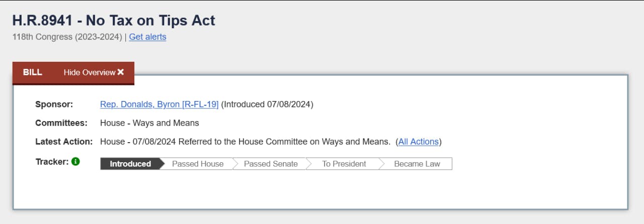Screen dimensions: 644x224
Task: Click the Introduced tracker stage
Action: pyautogui.click(x=130, y=164)
